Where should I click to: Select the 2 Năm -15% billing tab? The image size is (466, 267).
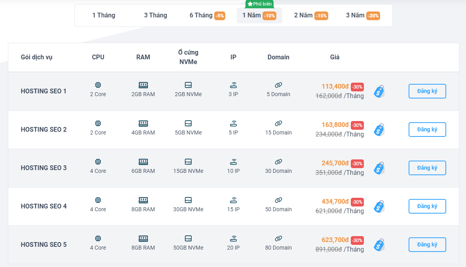tap(310, 15)
